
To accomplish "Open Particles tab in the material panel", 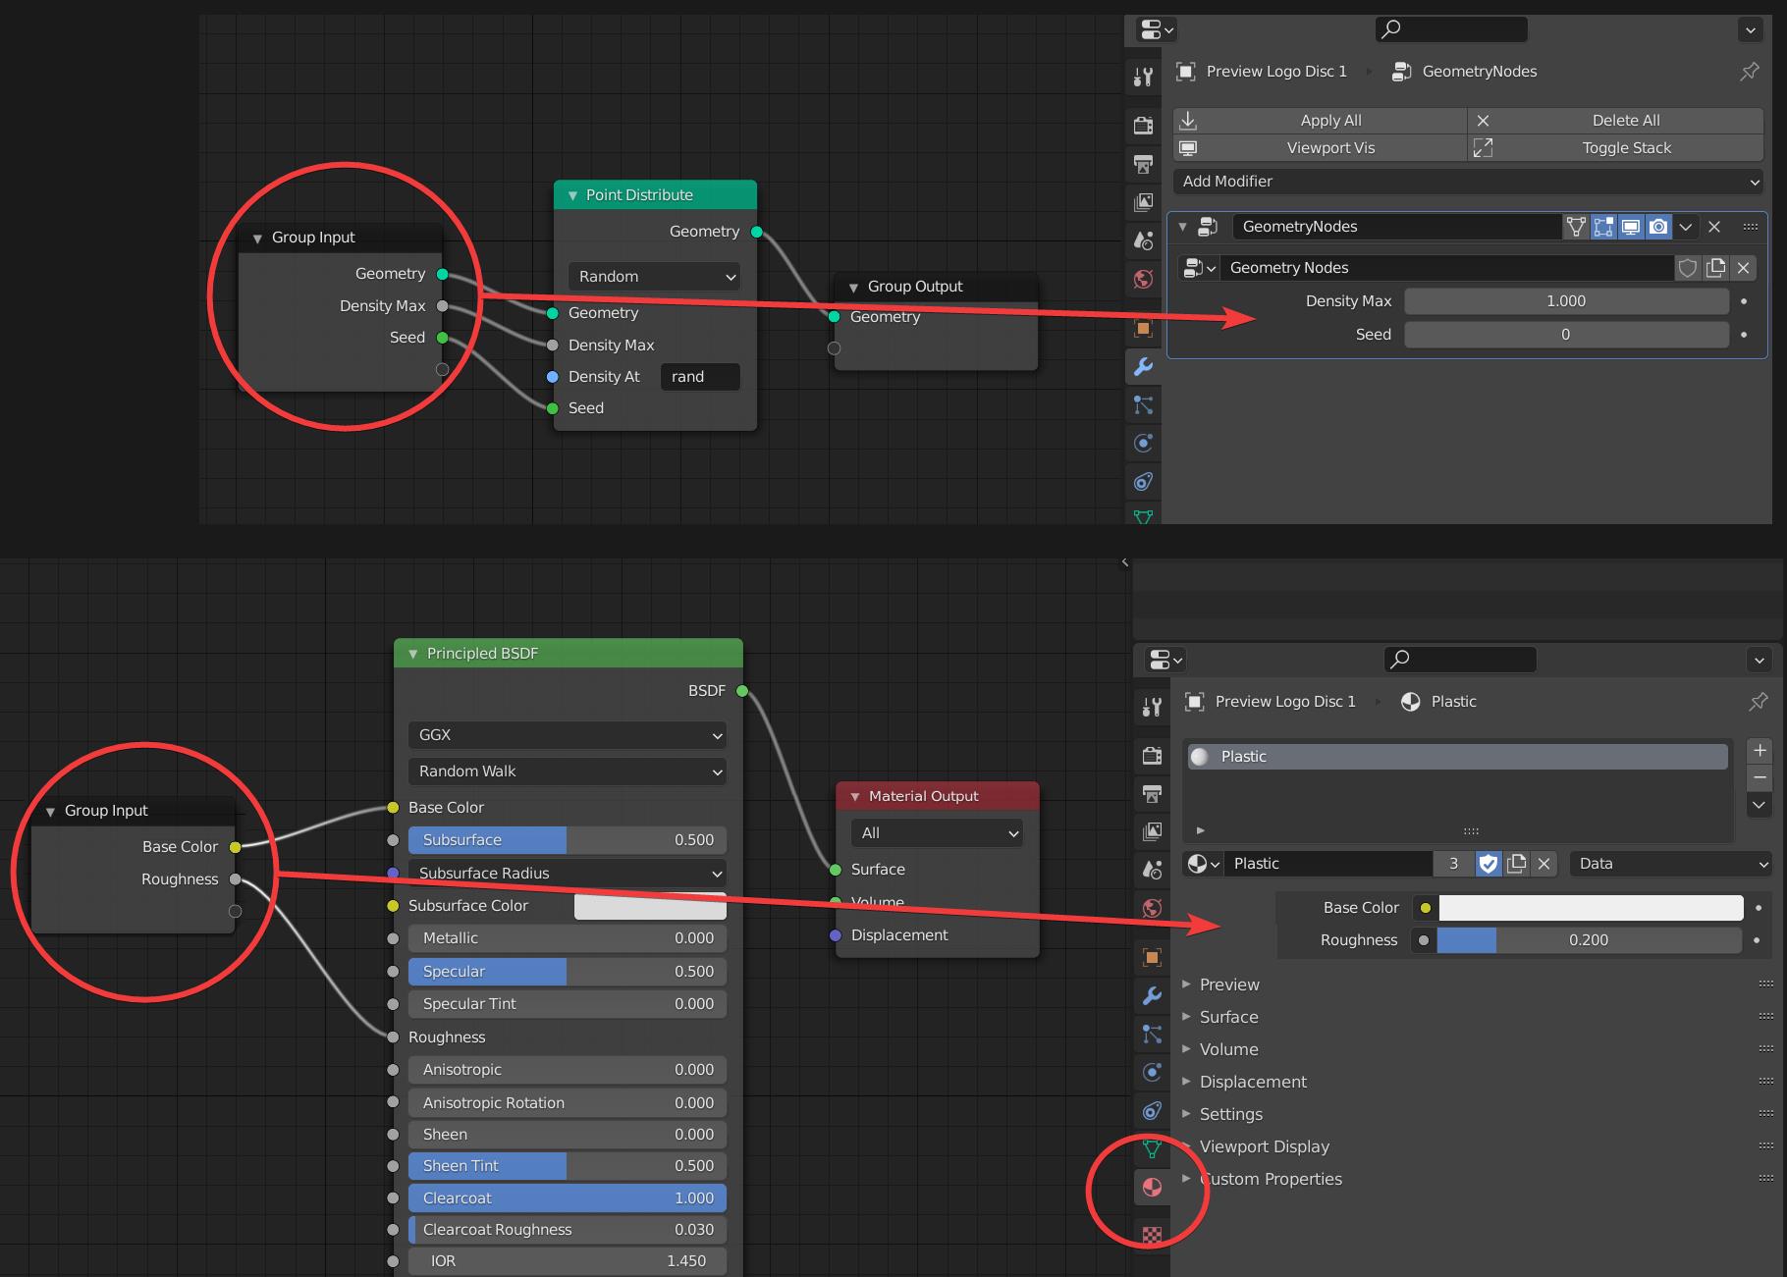I will [1152, 1034].
